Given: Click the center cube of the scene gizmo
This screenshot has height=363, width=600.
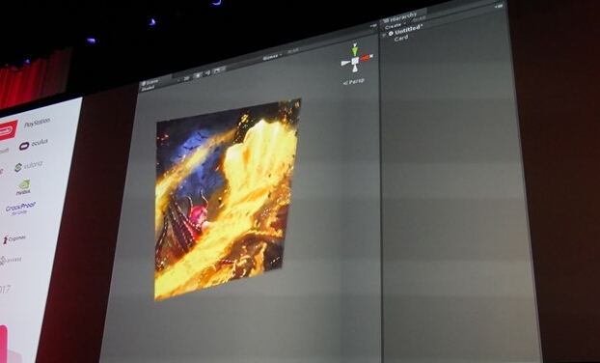Looking at the screenshot, I should tap(355, 61).
